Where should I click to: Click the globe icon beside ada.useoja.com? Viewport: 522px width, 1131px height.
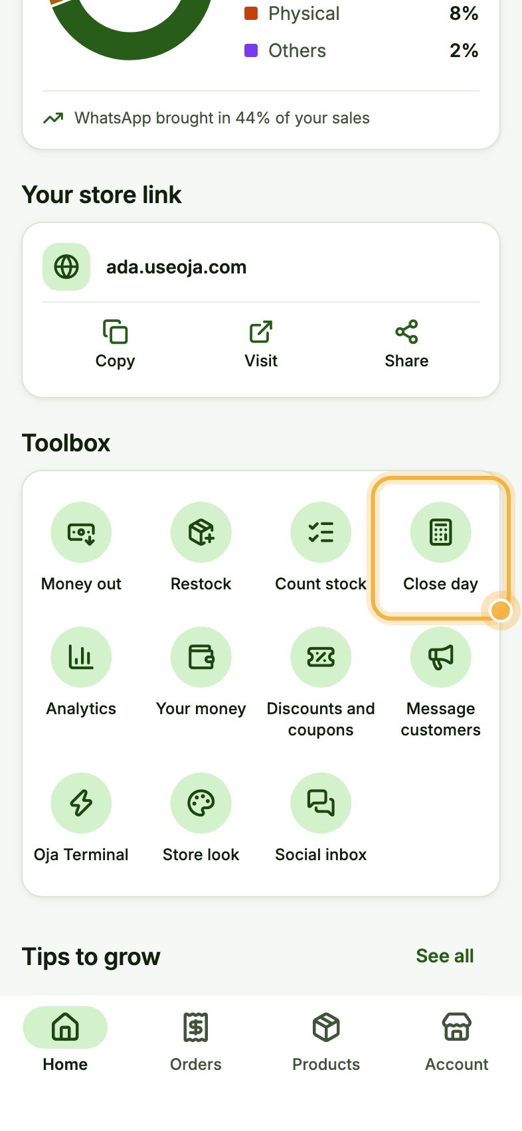click(x=66, y=267)
